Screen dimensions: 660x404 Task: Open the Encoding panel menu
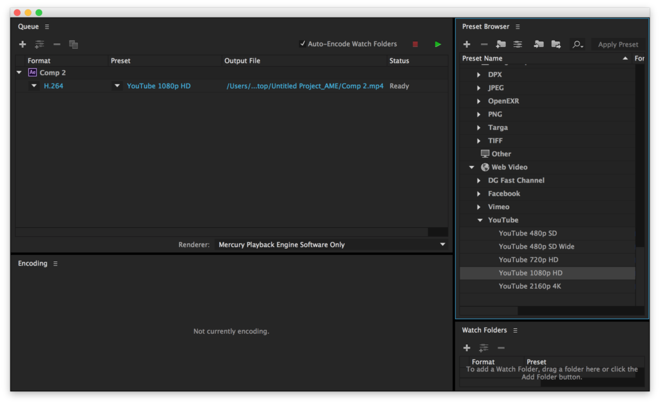tap(55, 264)
